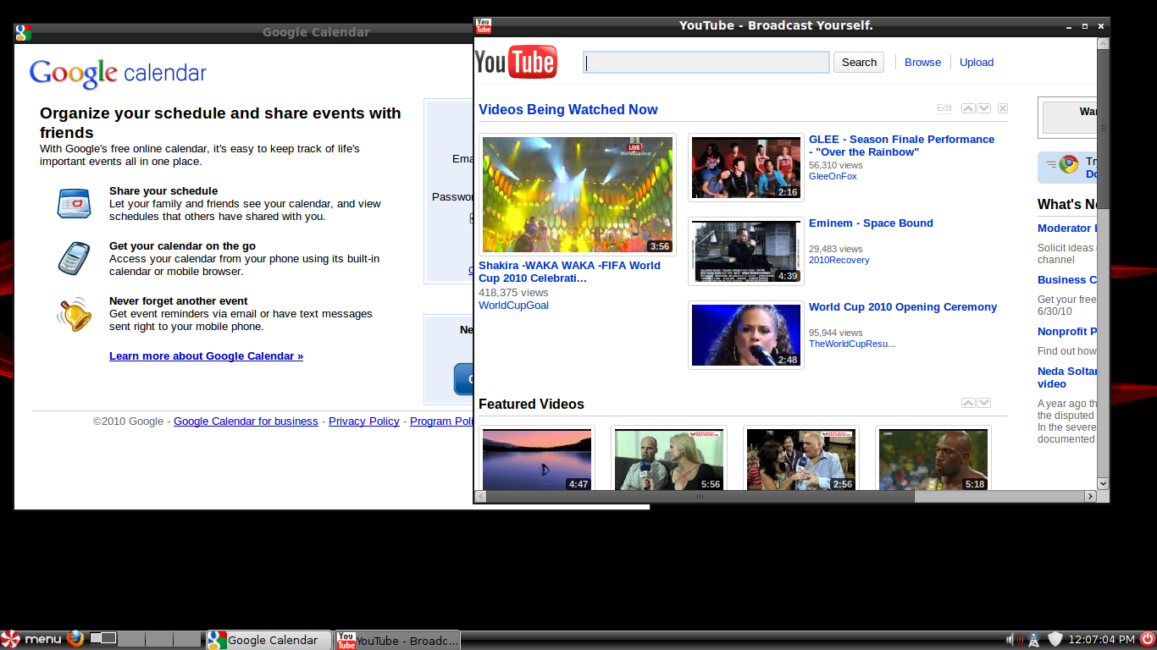Move Videos Being Watched Now module up
This screenshot has height=650, width=1157.
(x=969, y=108)
